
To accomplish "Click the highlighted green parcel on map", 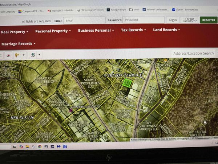I will 127,83.
